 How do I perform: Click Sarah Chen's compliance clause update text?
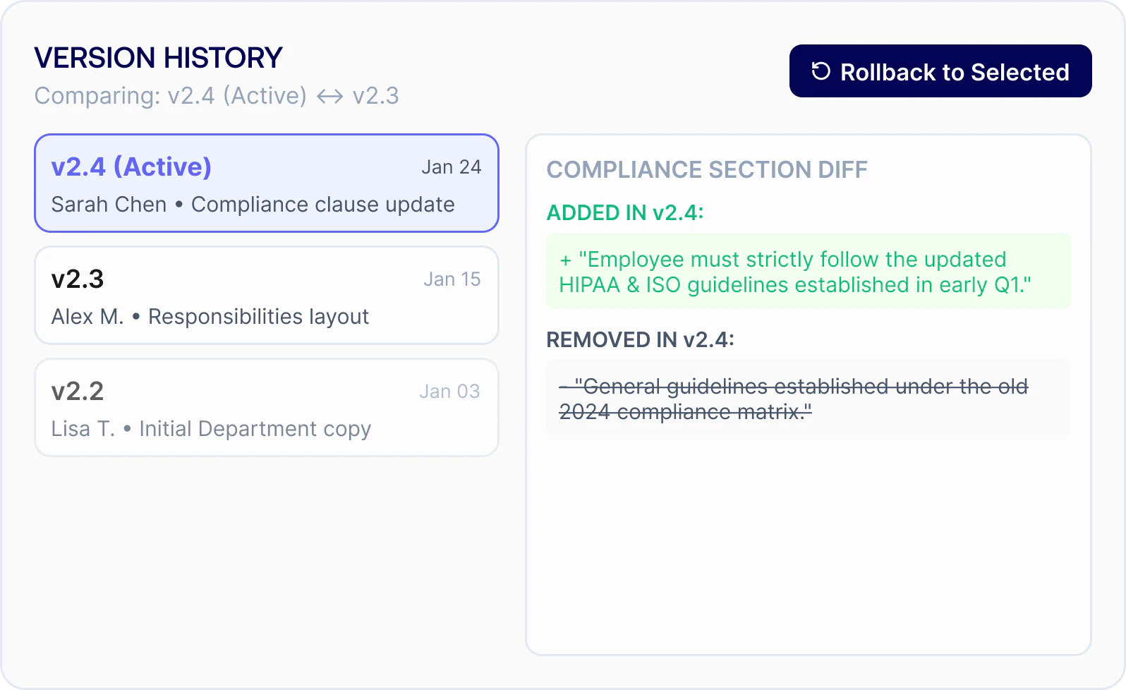pos(253,205)
